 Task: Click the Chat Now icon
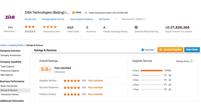[x=143, y=50]
